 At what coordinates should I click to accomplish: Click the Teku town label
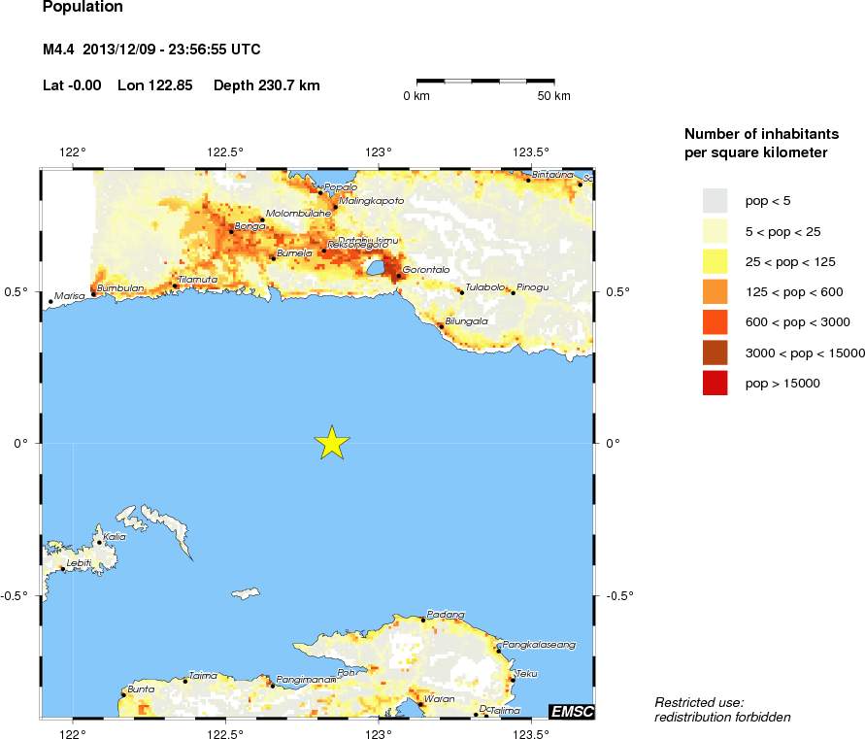pos(527,674)
